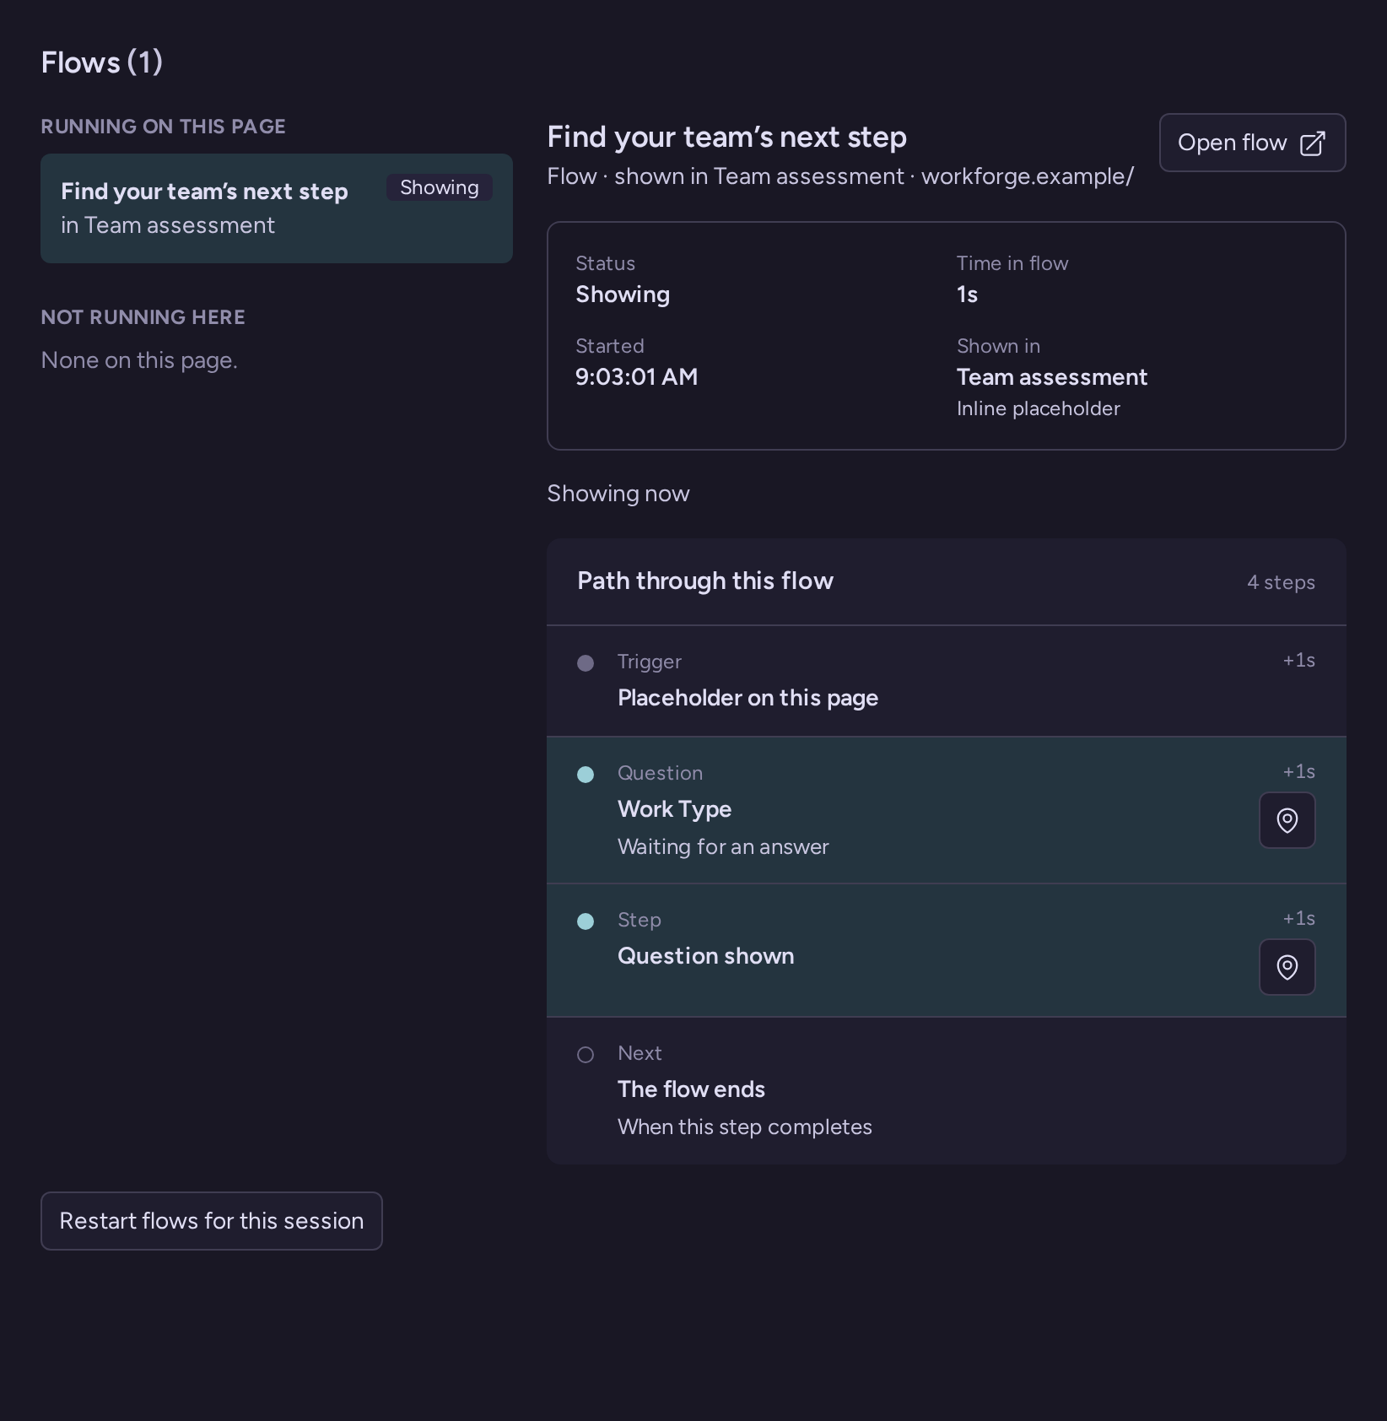The width and height of the screenshot is (1387, 1421).
Task: Click the Time in flow value 1s
Action: click(967, 294)
